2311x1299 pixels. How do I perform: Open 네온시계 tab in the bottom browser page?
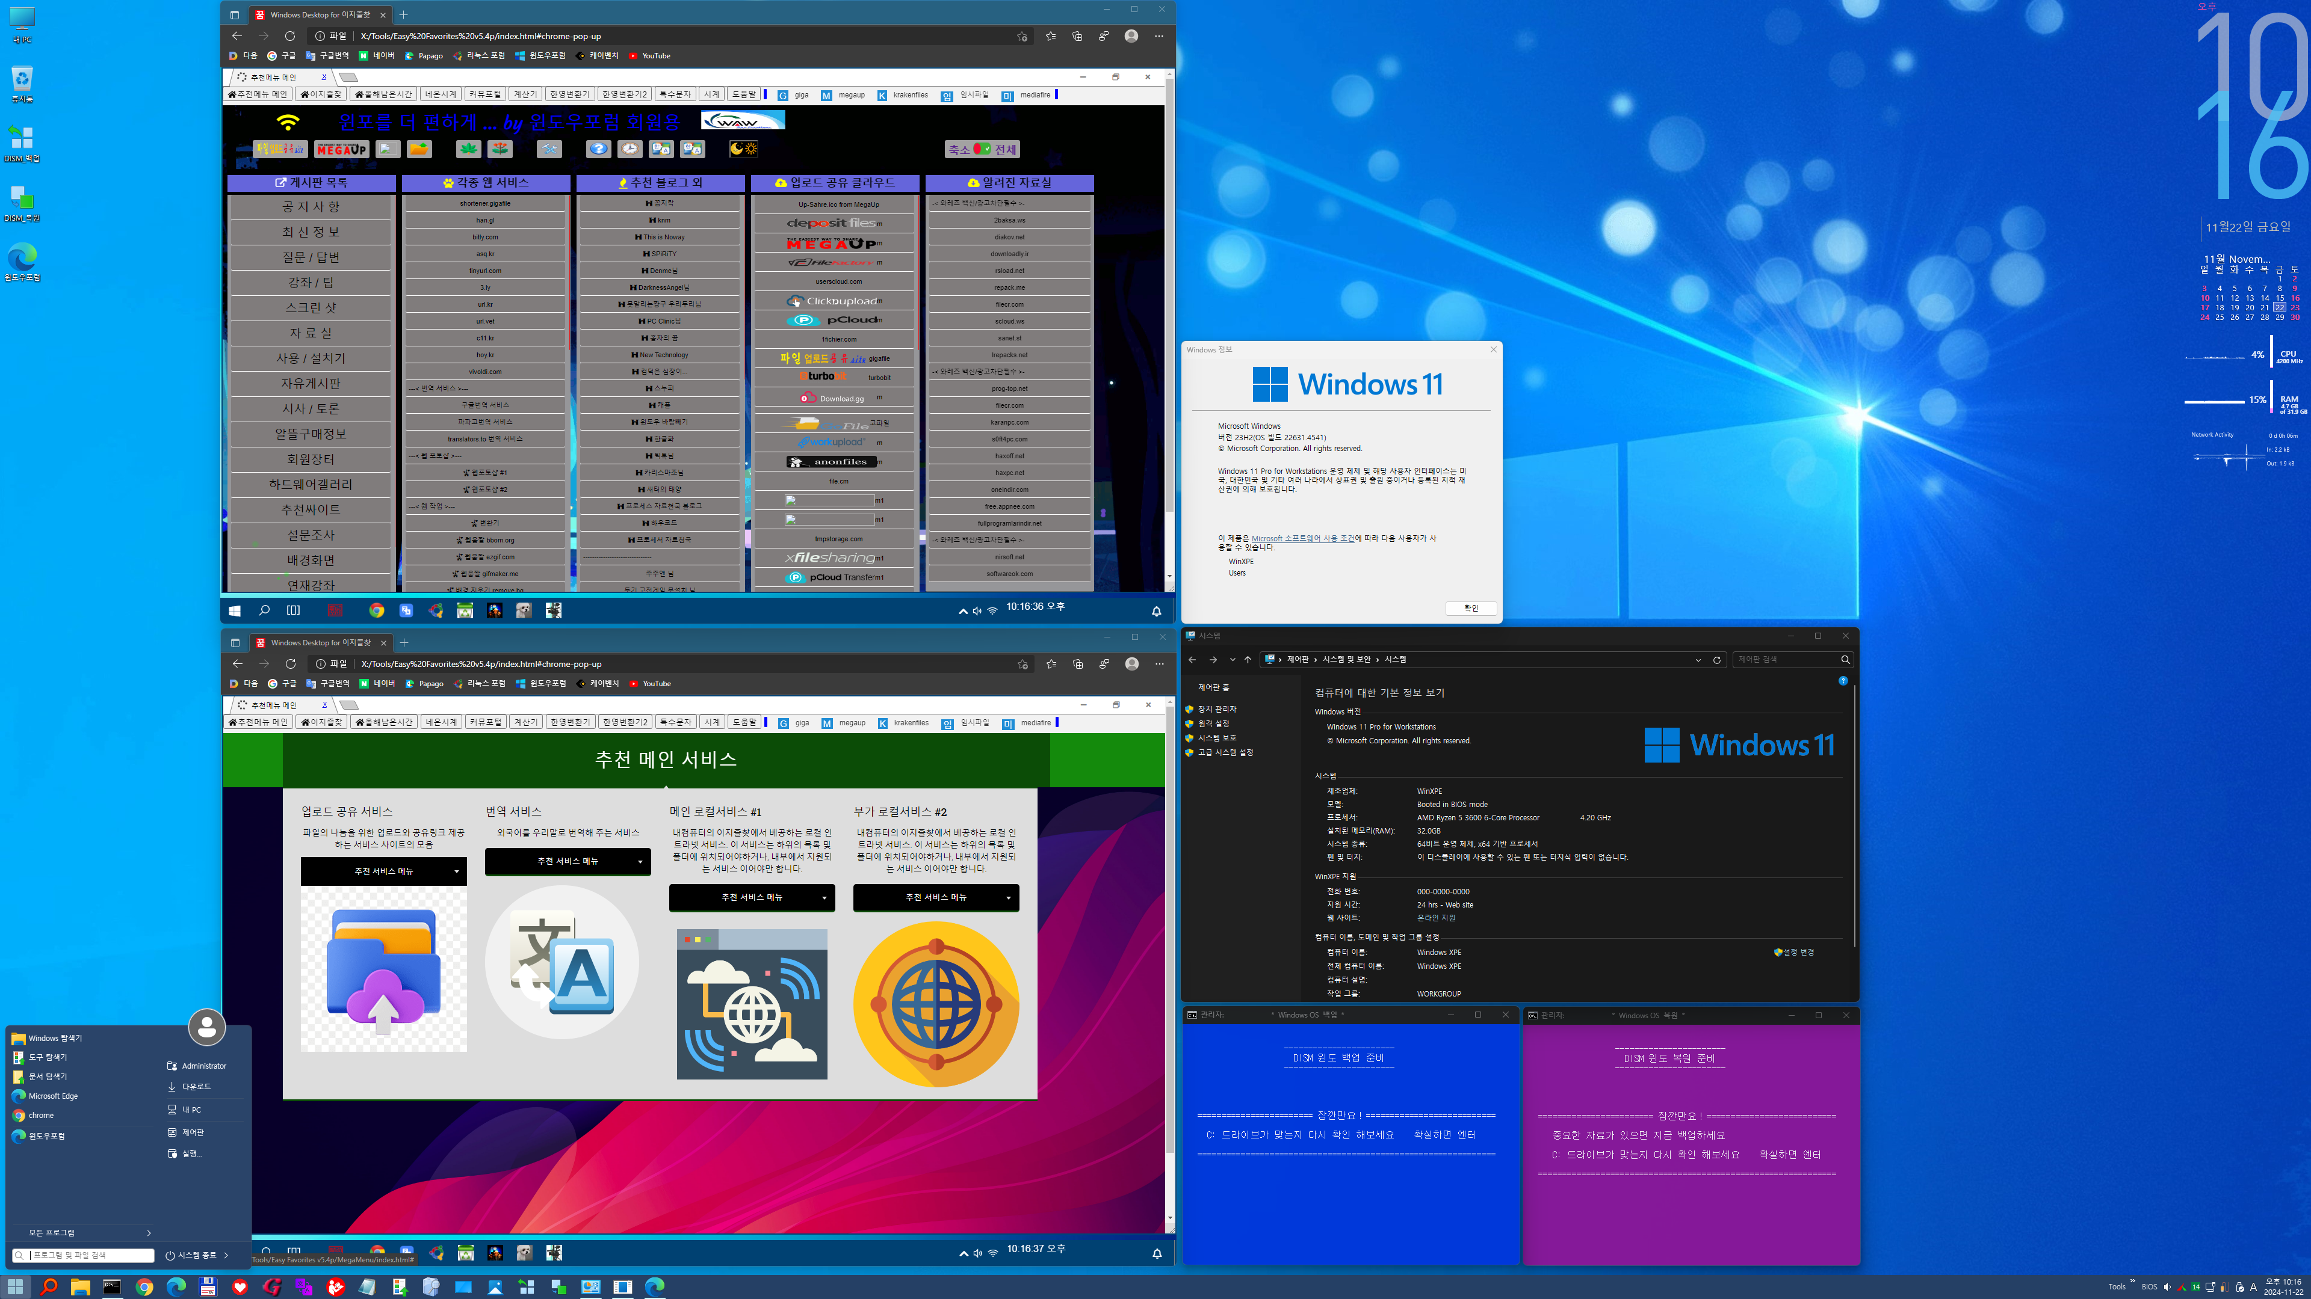click(441, 722)
